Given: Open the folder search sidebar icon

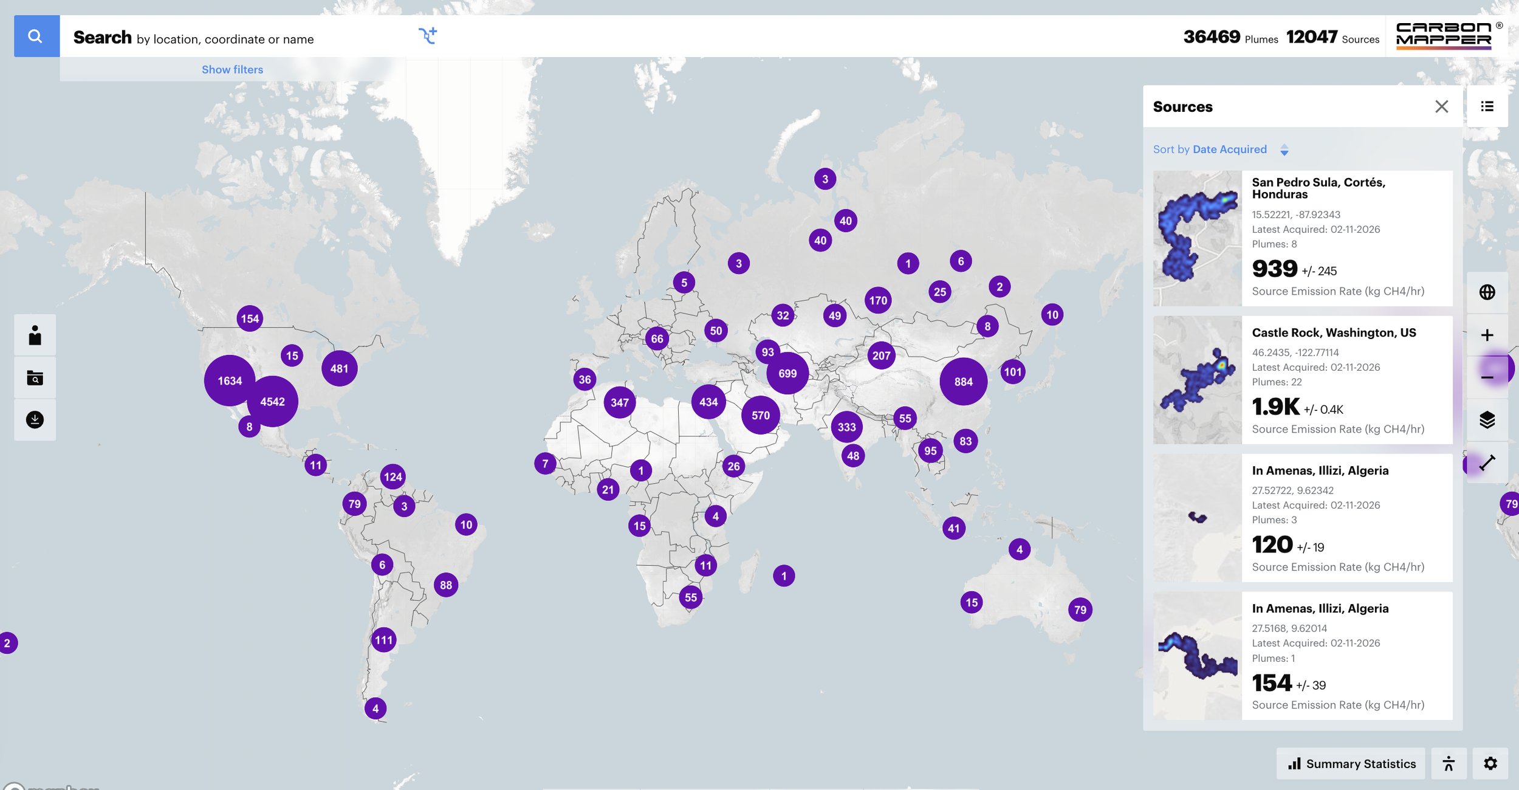Looking at the screenshot, I should pyautogui.click(x=35, y=378).
